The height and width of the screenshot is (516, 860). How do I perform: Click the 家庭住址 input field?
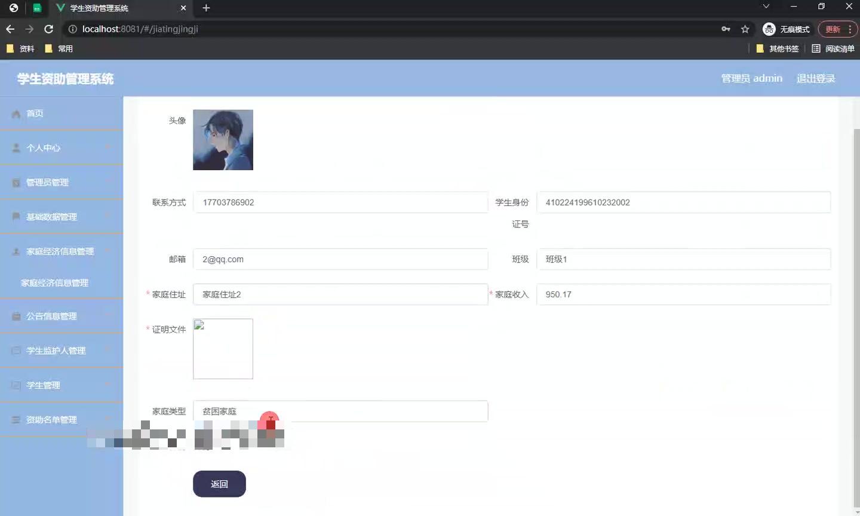click(340, 294)
